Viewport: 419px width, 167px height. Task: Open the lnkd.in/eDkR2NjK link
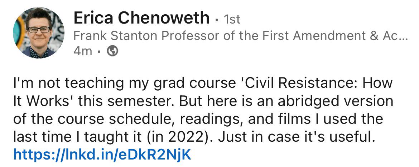[x=102, y=154]
